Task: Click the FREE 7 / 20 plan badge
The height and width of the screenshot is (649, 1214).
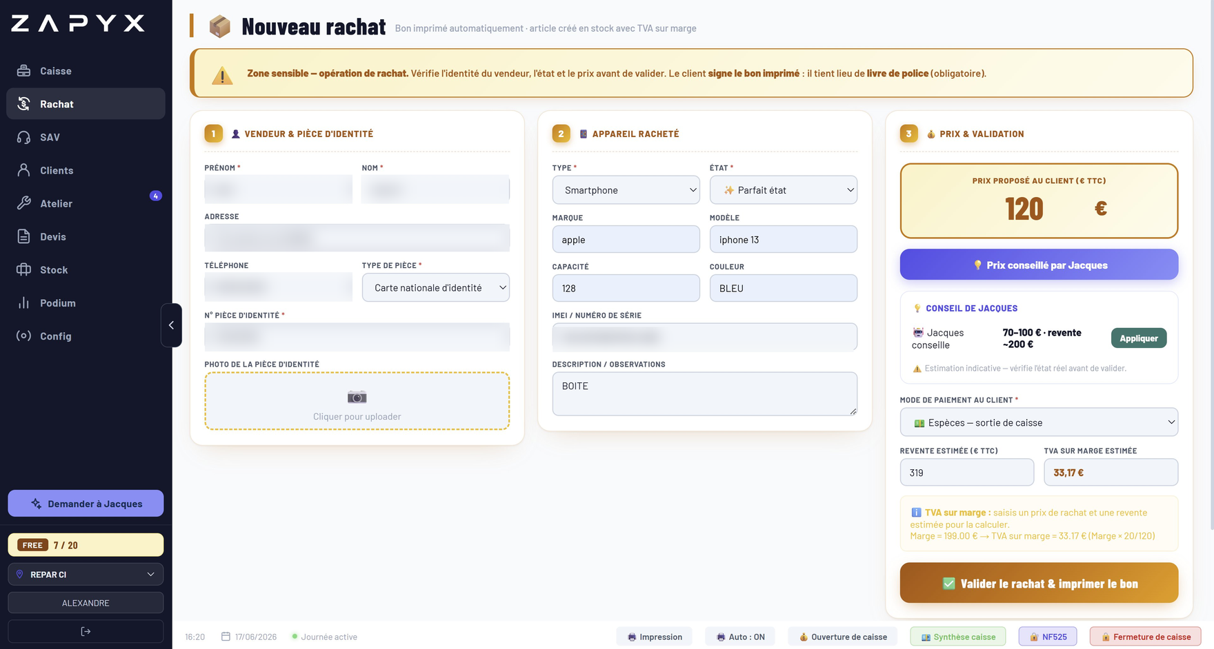Action: pyautogui.click(x=86, y=545)
